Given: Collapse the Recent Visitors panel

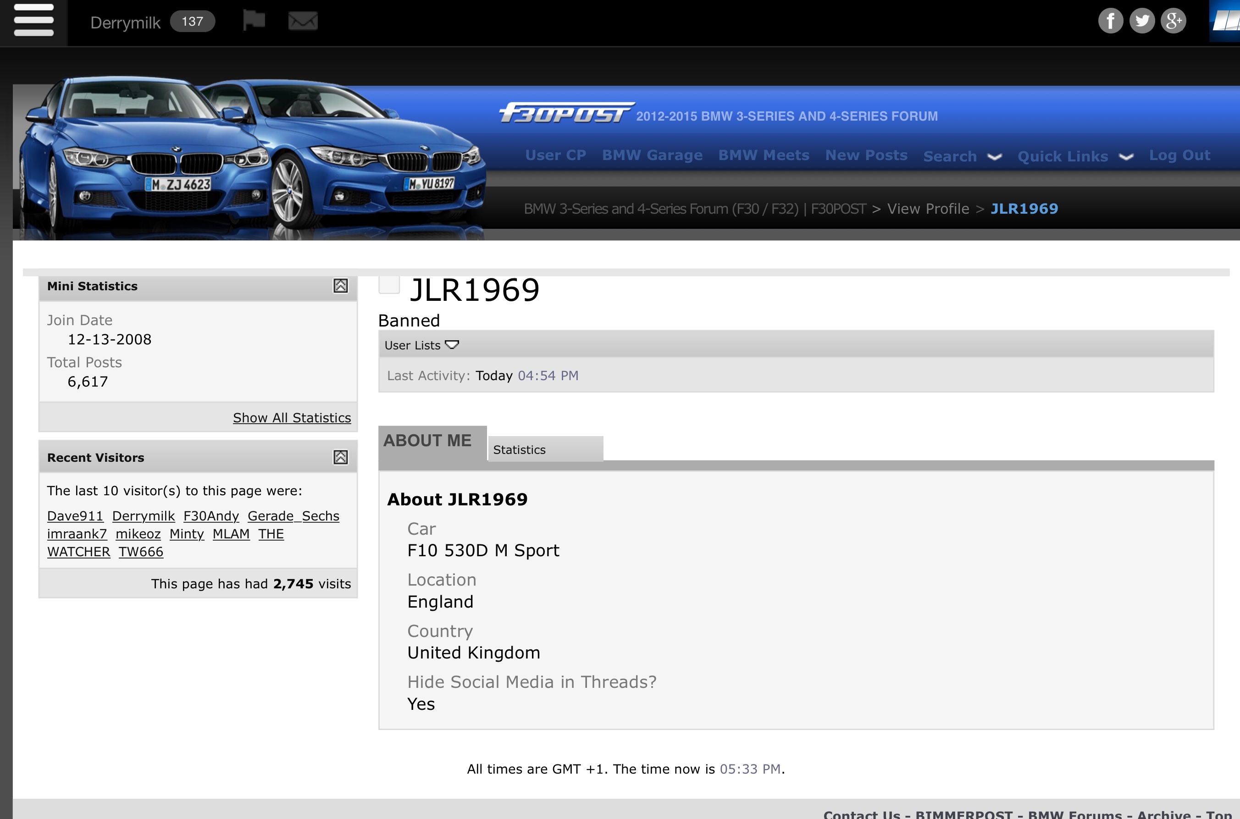Looking at the screenshot, I should coord(341,457).
